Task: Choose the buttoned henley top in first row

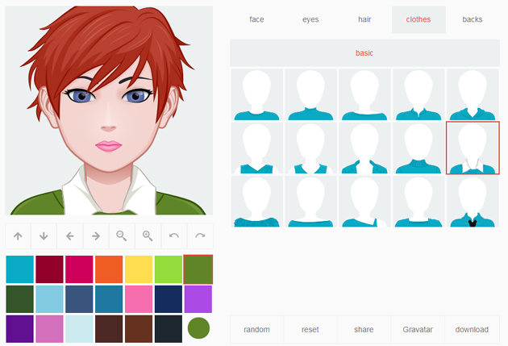Action: [418, 94]
